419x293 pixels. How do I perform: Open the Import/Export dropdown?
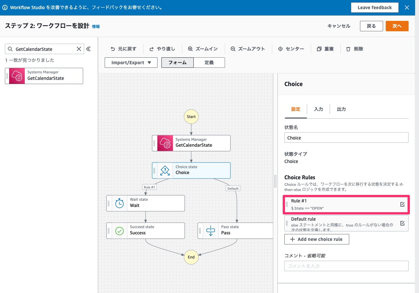pyautogui.click(x=131, y=62)
